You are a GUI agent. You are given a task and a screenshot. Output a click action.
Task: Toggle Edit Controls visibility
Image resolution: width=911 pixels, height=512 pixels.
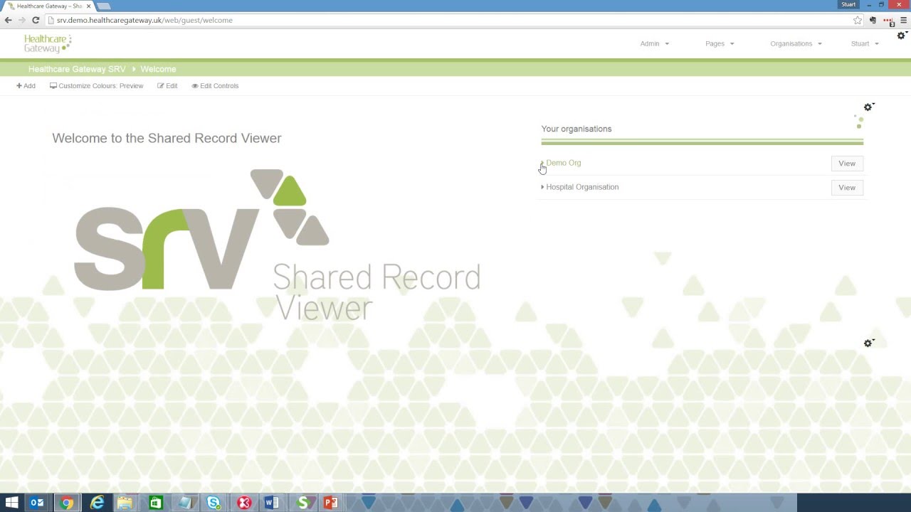215,86
